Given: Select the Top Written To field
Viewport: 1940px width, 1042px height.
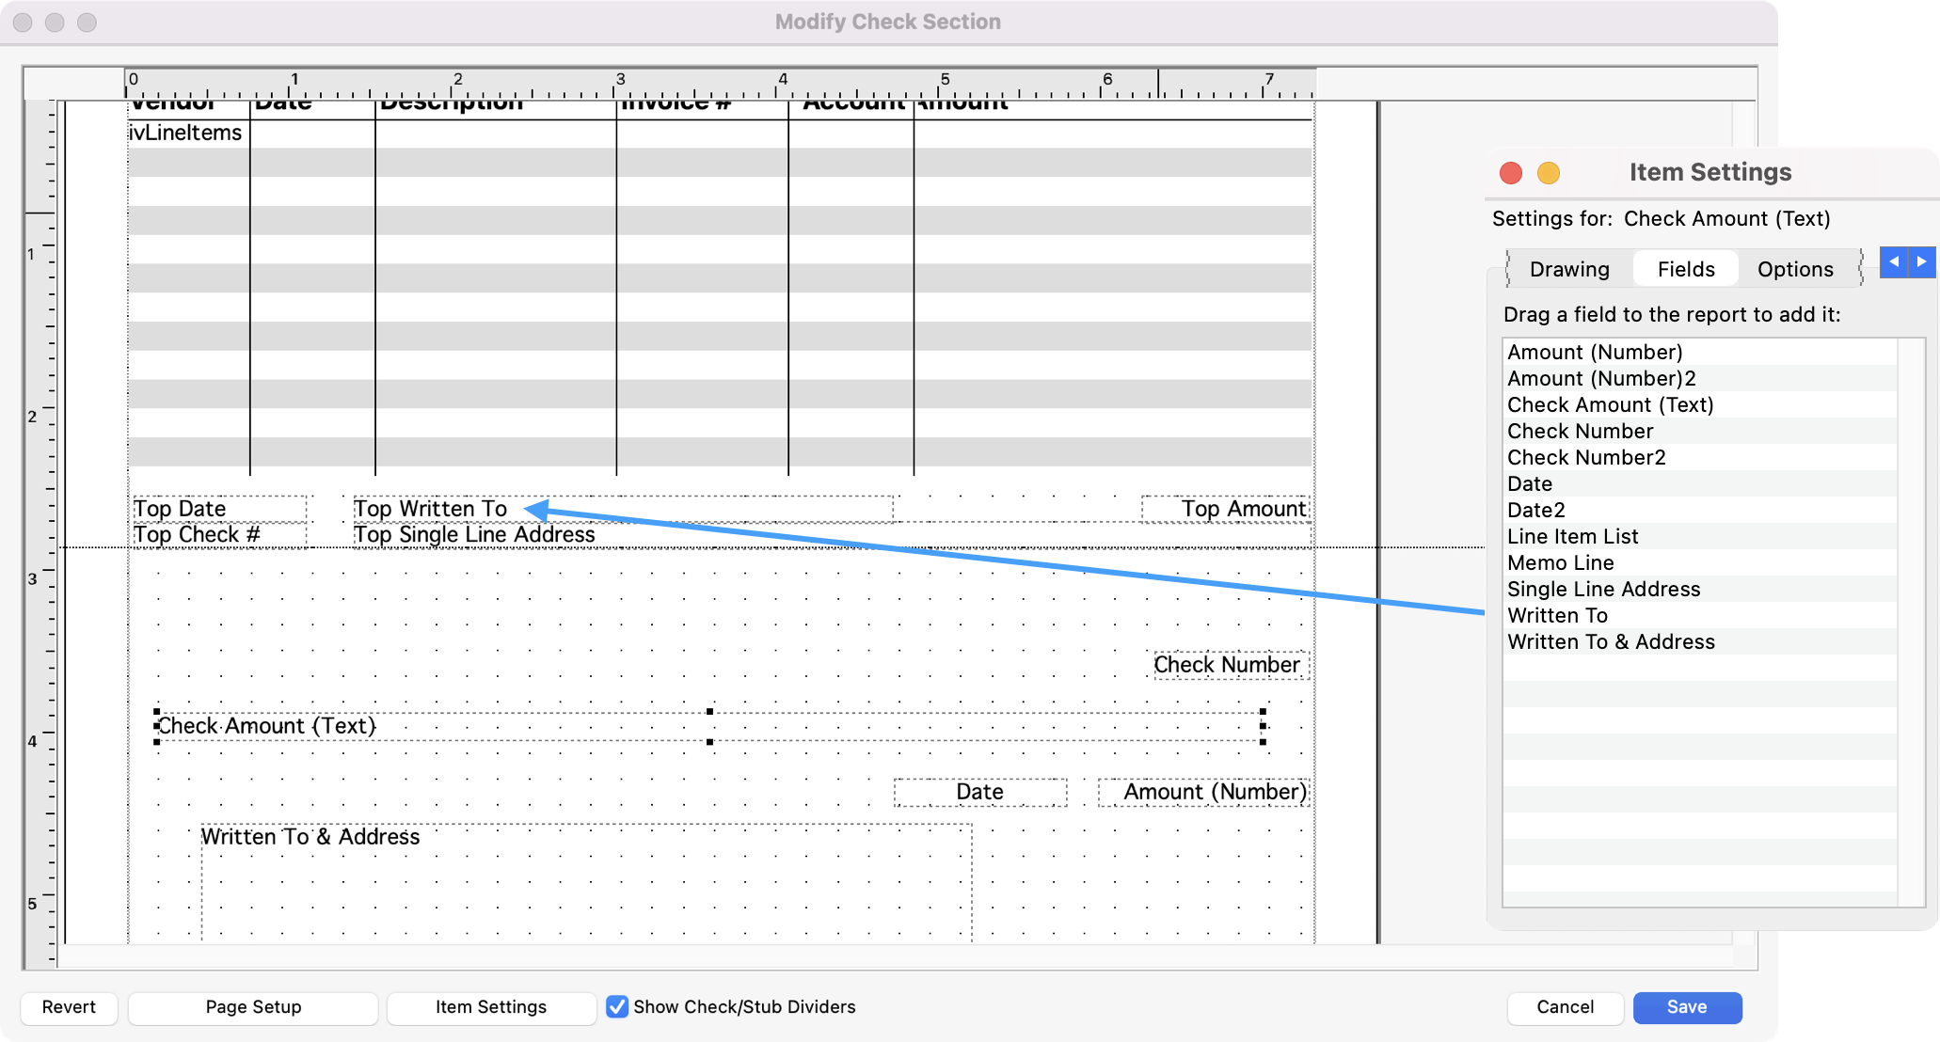Looking at the screenshot, I should click(431, 509).
